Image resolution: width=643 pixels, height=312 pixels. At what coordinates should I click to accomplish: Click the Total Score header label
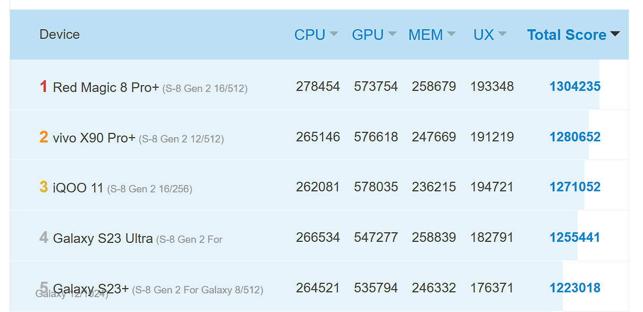pyautogui.click(x=566, y=35)
